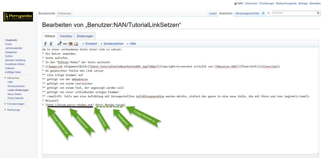
Task: Open the user Diskussion link at top
Action: pos(251,3)
